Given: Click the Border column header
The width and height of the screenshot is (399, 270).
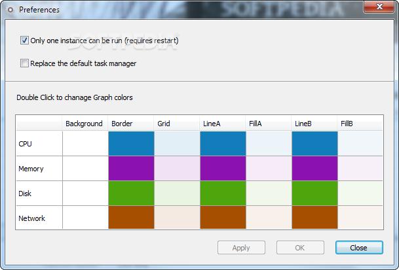Looking at the screenshot, I should pyautogui.click(x=130, y=124).
